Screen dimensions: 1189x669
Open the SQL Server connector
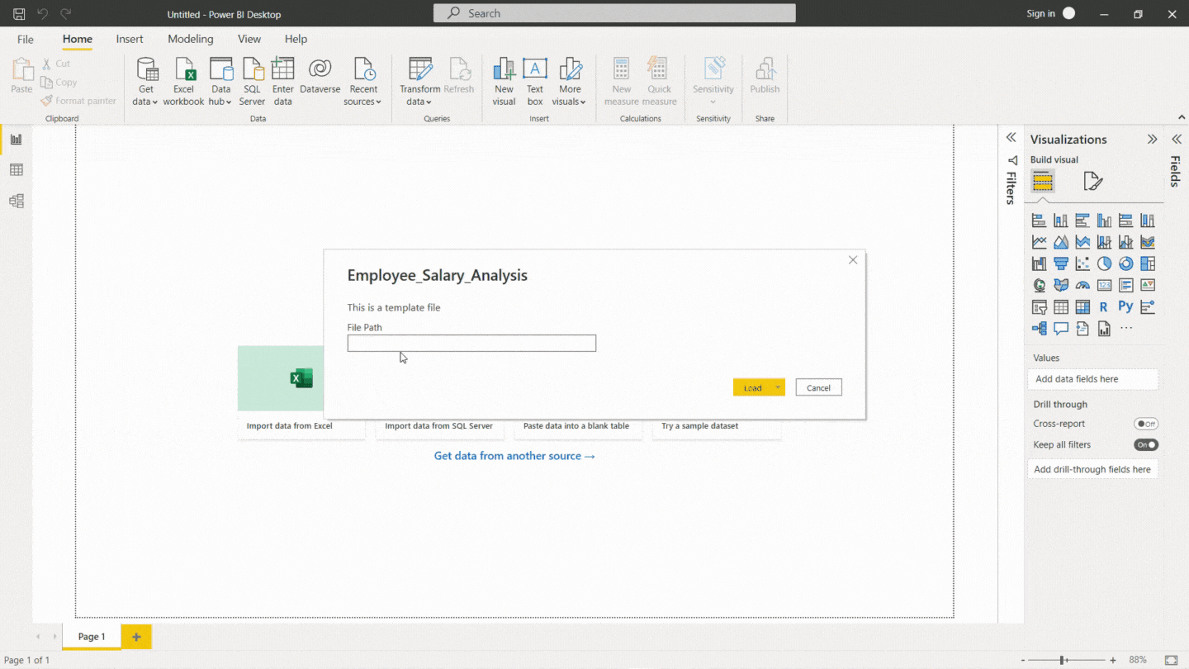[252, 80]
